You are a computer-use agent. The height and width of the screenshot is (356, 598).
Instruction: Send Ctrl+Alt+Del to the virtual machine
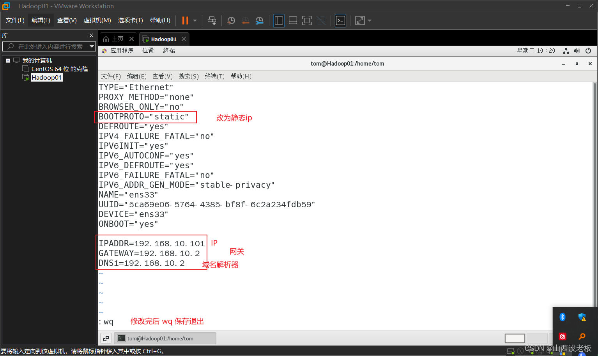[x=212, y=20]
